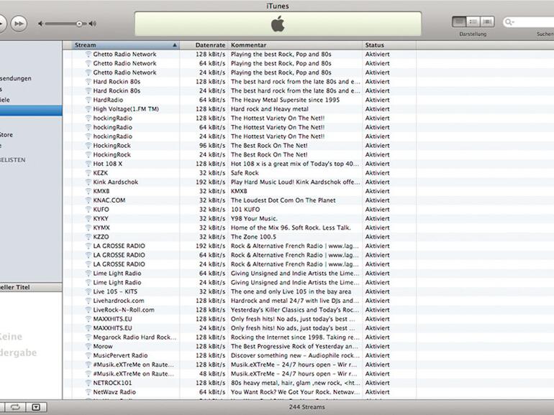
Task: Click stream icon of Live 105 - KITS
Action: (x=88, y=292)
